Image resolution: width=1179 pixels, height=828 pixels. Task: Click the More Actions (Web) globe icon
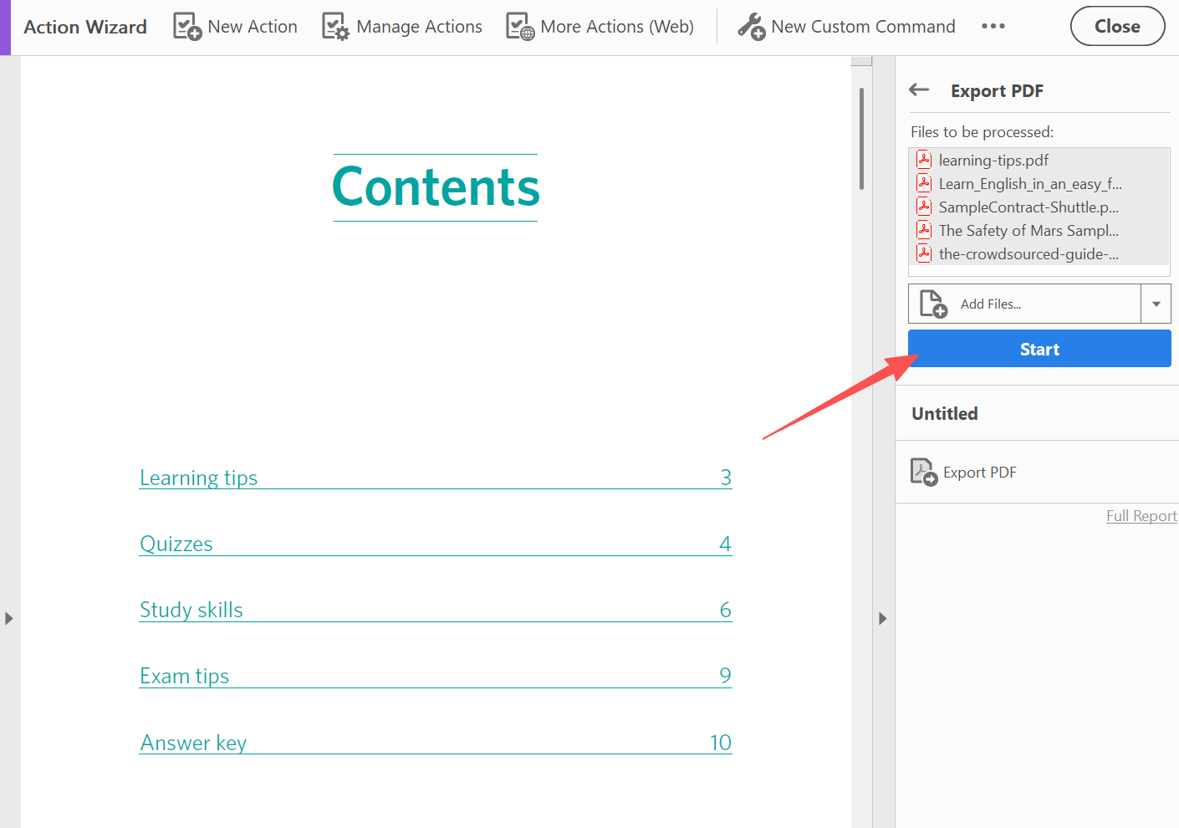[520, 27]
